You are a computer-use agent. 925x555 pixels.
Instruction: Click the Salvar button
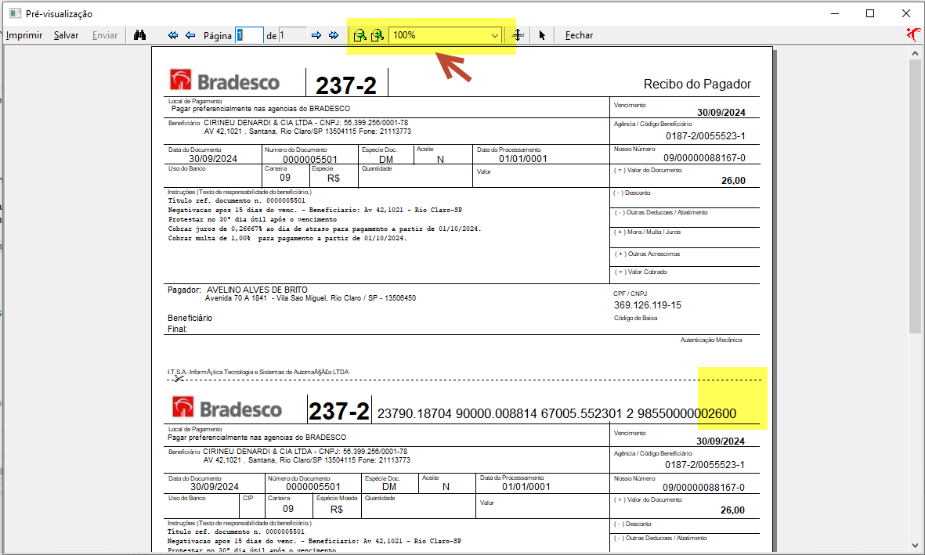66,35
